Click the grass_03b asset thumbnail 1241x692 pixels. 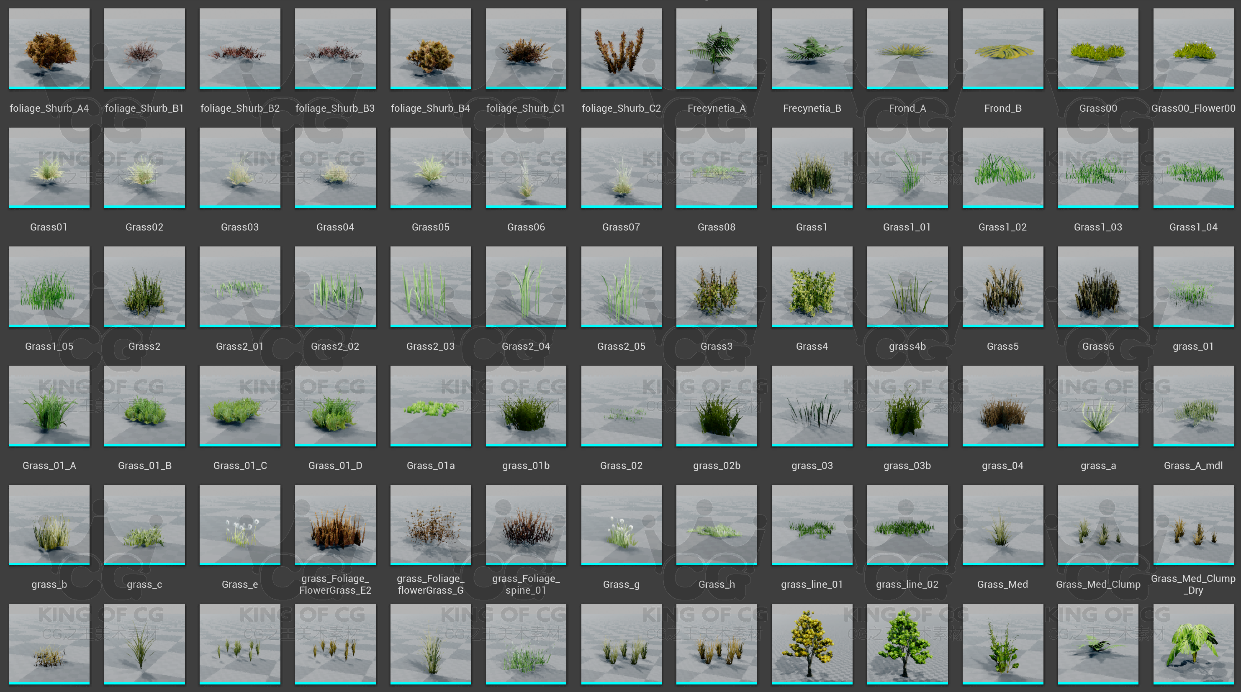tap(907, 405)
